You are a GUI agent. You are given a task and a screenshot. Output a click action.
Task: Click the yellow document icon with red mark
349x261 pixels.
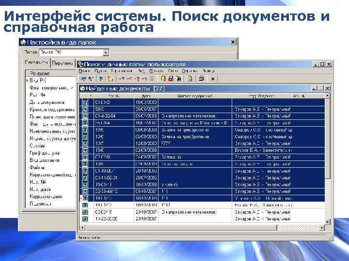point(171,79)
